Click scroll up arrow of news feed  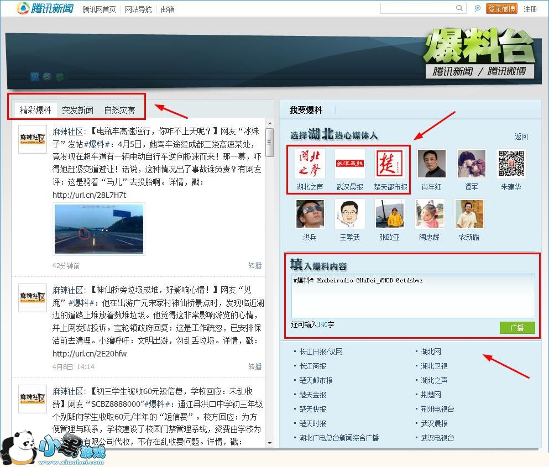(270, 124)
